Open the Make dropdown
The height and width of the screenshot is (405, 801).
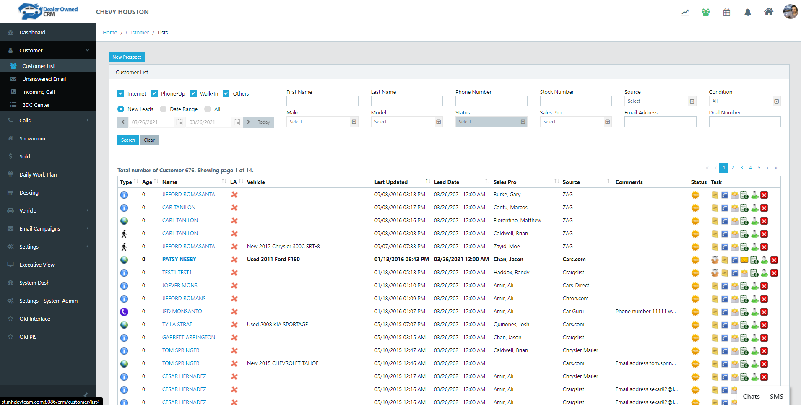pyautogui.click(x=322, y=122)
